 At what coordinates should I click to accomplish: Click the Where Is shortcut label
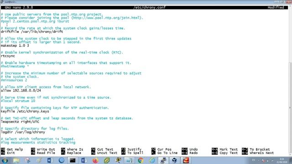75,149
